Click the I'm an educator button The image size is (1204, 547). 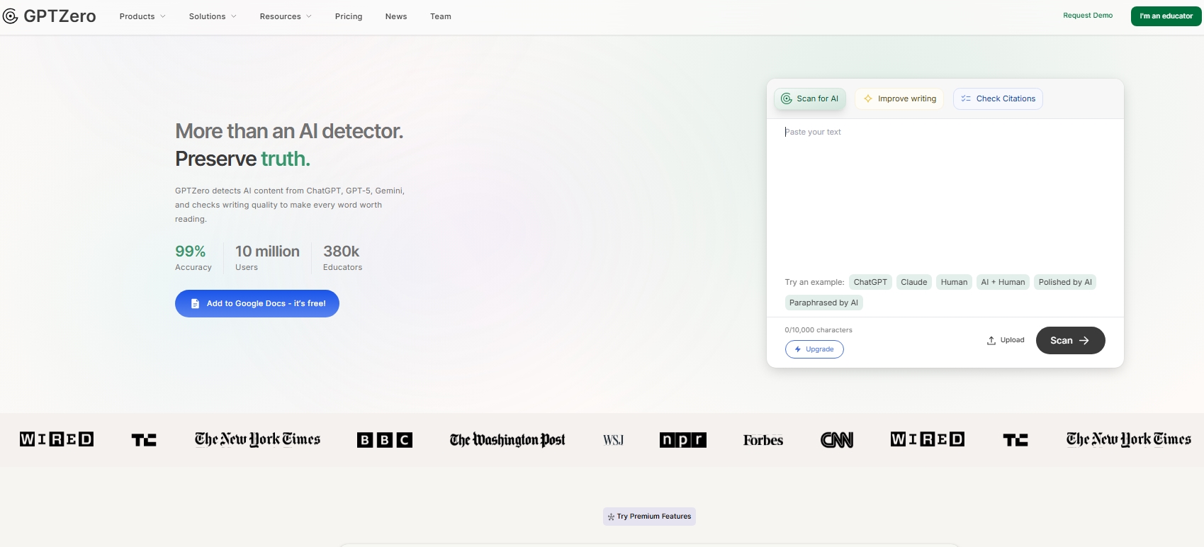click(x=1166, y=16)
